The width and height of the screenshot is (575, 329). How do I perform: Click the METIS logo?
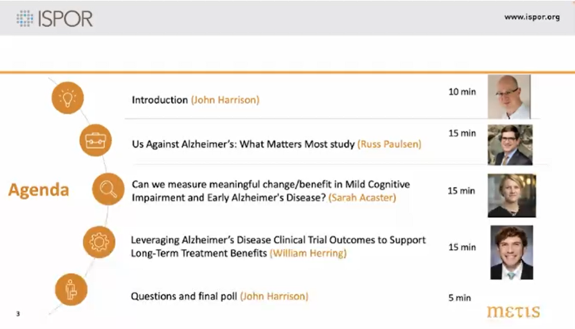click(513, 310)
